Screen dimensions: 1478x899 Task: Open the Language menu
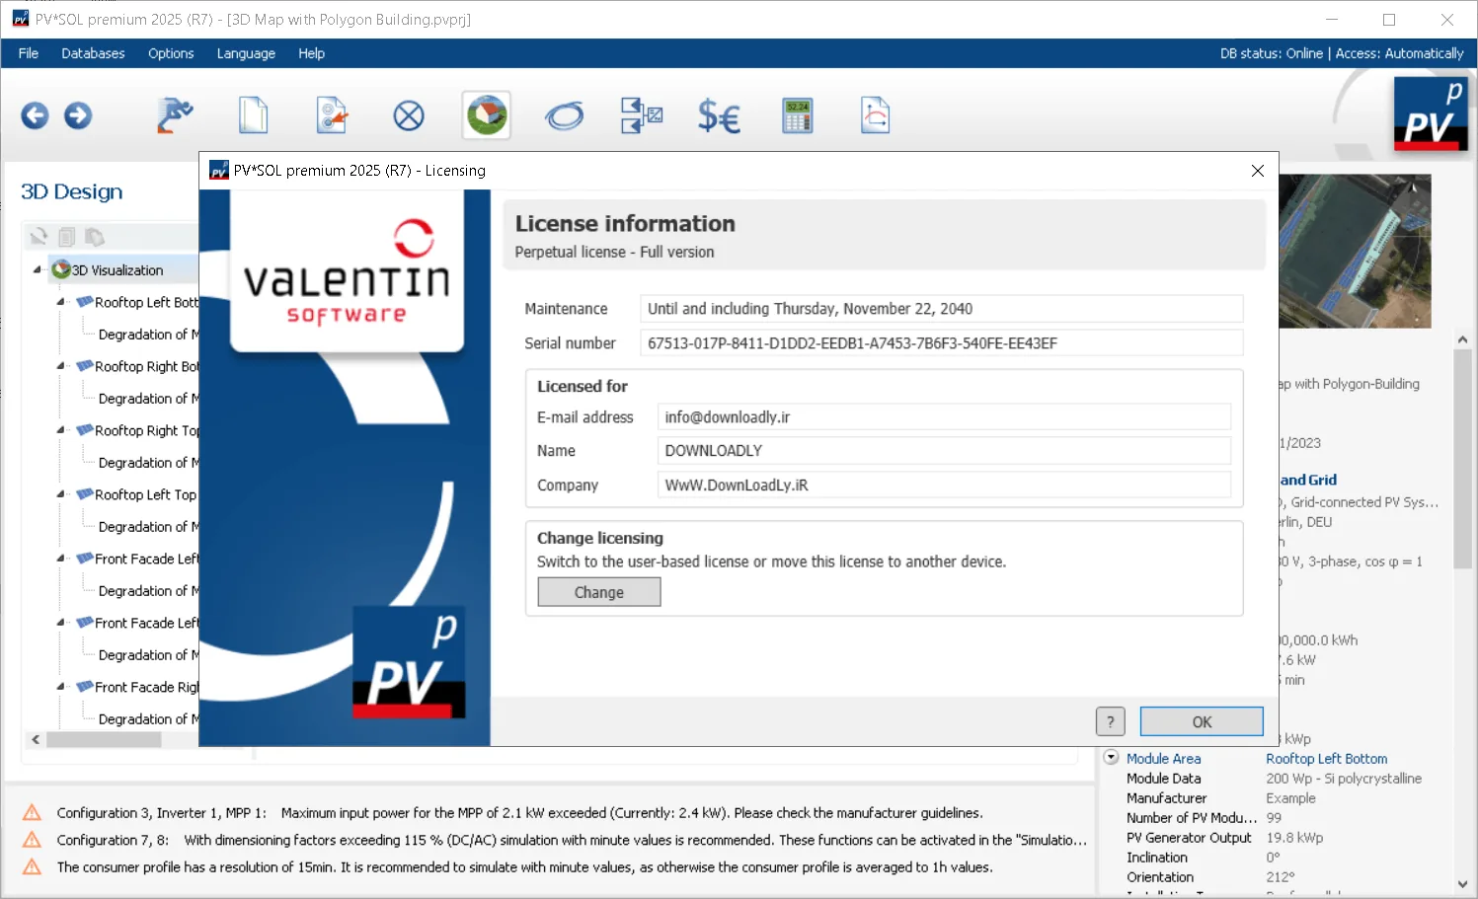click(x=246, y=53)
